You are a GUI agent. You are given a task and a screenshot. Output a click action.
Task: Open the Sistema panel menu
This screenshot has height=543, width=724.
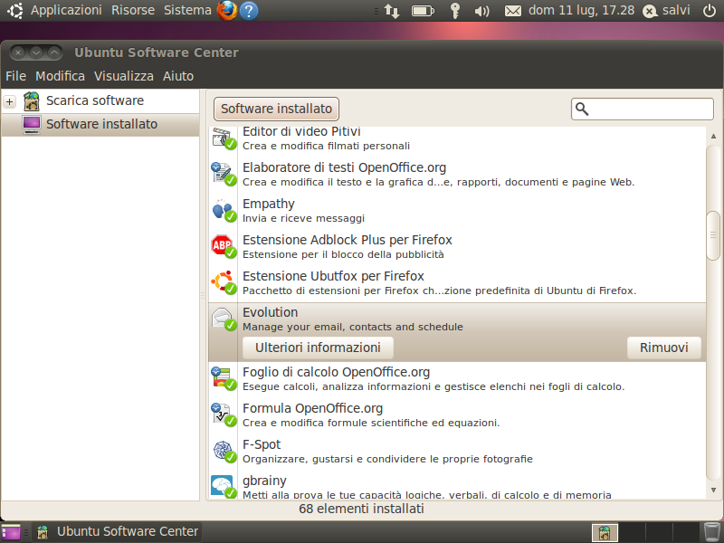[x=187, y=10]
